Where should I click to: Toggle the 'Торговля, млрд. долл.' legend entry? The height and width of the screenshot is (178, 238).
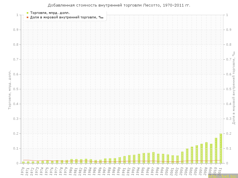click(x=50, y=13)
